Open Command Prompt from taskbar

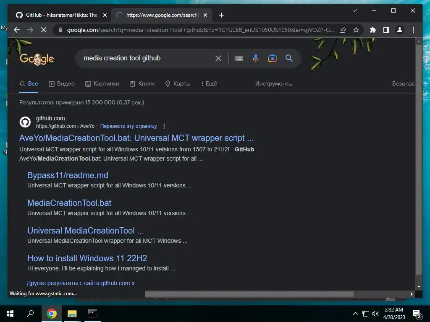coord(92,314)
